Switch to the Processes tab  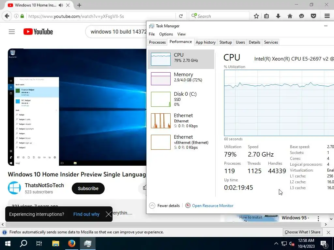coord(157,42)
